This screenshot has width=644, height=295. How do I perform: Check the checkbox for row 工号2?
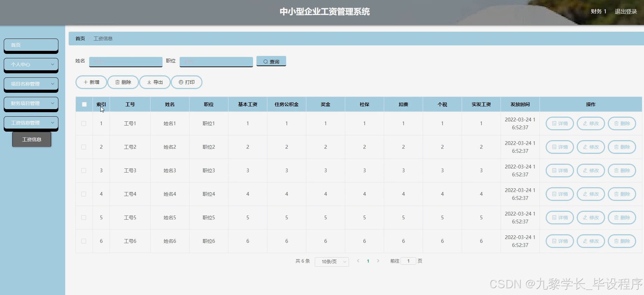pos(84,147)
